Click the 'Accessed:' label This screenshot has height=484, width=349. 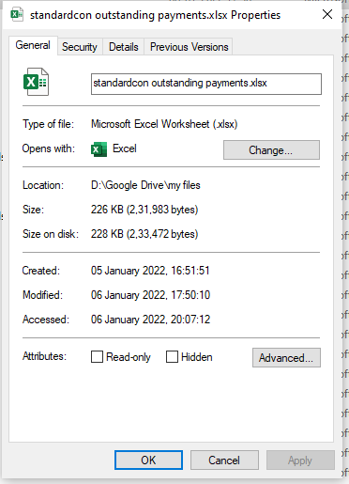(x=46, y=320)
